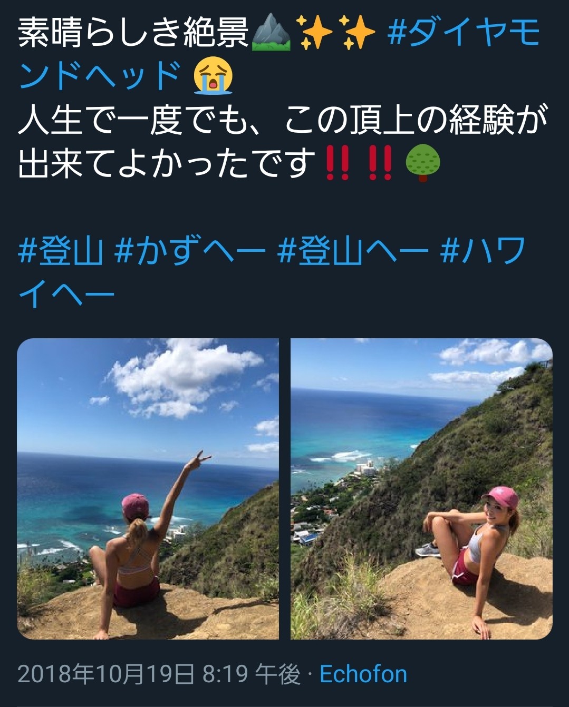569x707 pixels.
Task: Click the text 出来てよかったです
Action: (167, 164)
